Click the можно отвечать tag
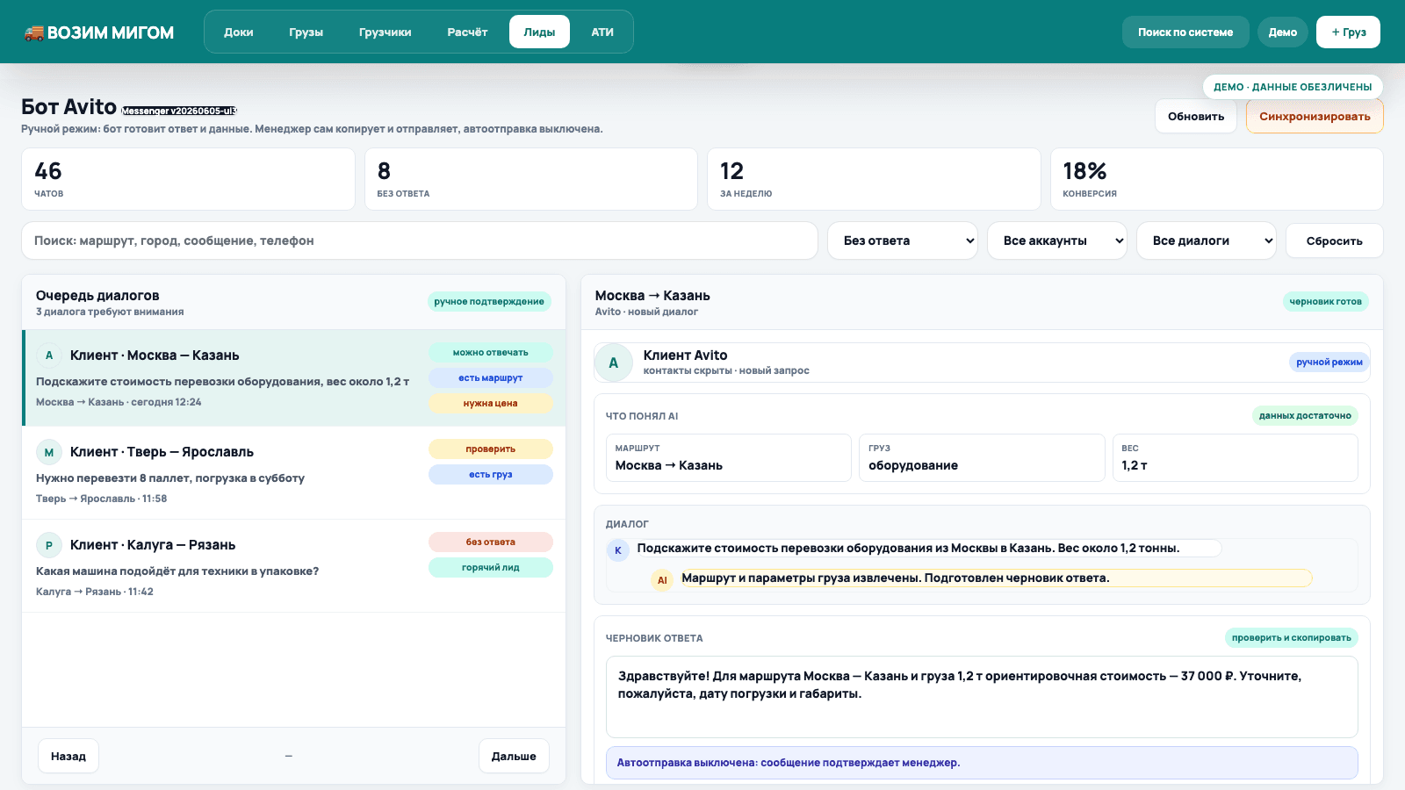 491,353
